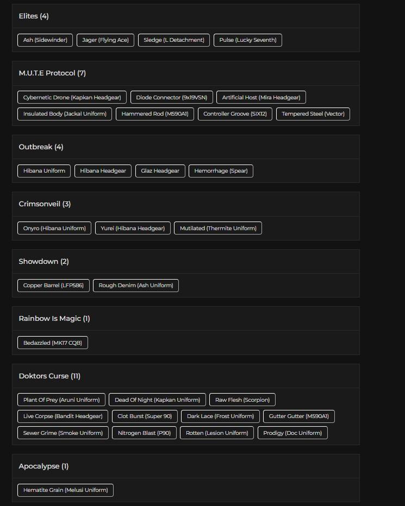Click Cybernetic Drone (Kapkan Headgear) tag
Screen dimensions: 405x506
tap(72, 98)
